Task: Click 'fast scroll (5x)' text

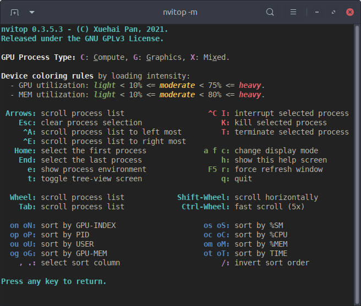Action: (270, 207)
